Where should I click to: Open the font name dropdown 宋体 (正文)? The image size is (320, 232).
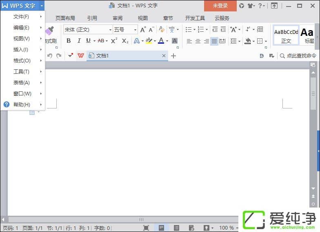pyautogui.click(x=88, y=30)
